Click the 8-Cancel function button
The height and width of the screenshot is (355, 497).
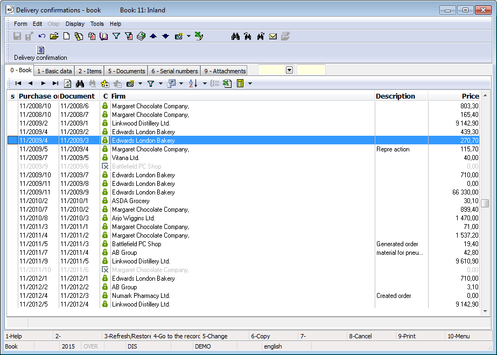coord(372,336)
